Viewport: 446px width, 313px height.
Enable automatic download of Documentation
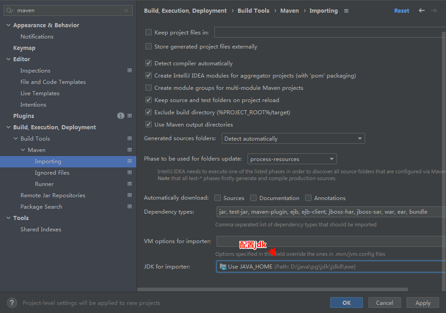tap(253, 198)
